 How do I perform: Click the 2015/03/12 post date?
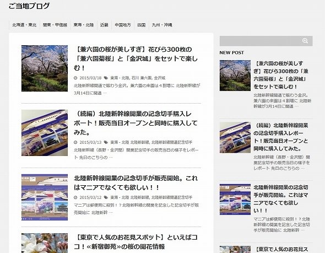point(90,197)
